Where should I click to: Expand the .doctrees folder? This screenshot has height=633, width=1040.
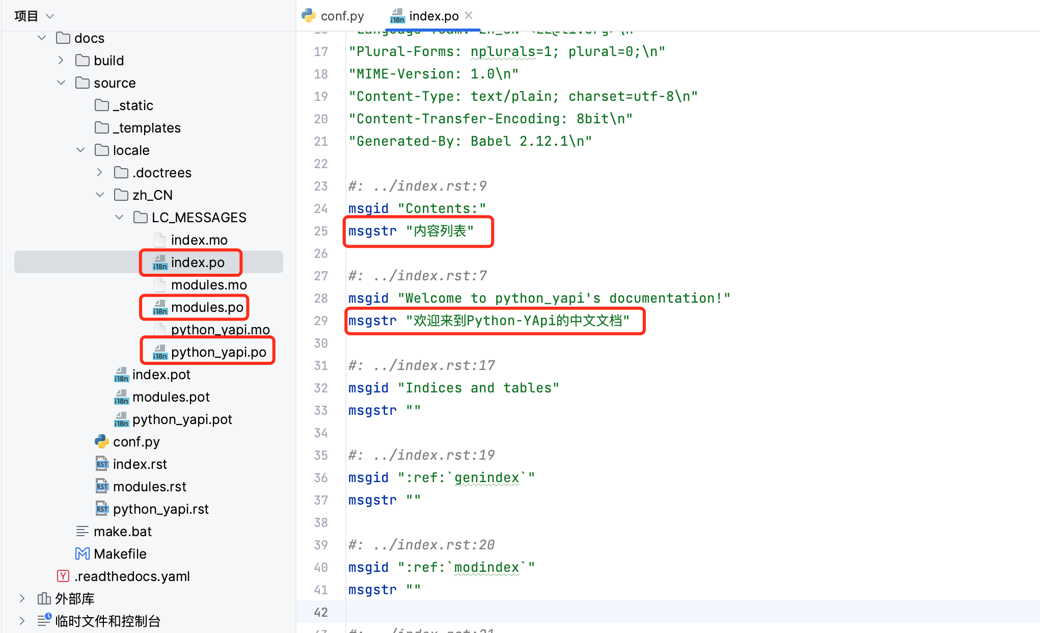point(100,172)
